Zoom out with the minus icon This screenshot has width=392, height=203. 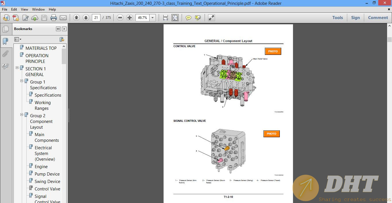(x=120, y=18)
